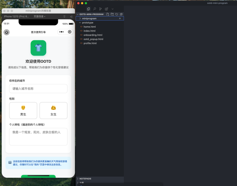Image resolution: width=237 pixels, height=186 pixels.
Task: Mute the simulator sound icon
Action: coord(71,17)
